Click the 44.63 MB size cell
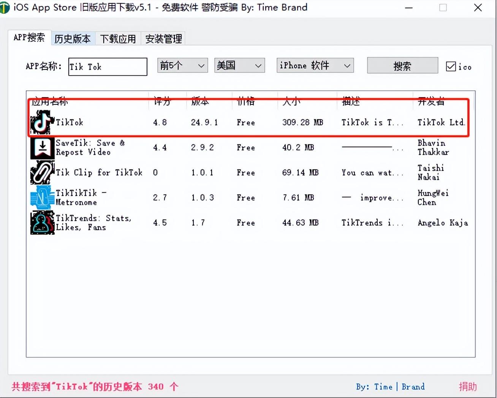Image resolution: width=497 pixels, height=398 pixels. click(300, 223)
